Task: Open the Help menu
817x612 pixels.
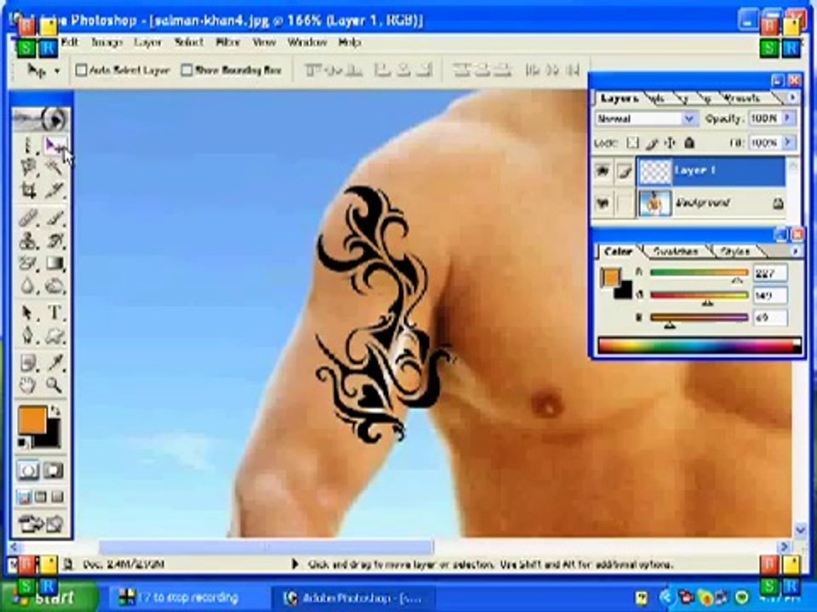Action: point(349,42)
